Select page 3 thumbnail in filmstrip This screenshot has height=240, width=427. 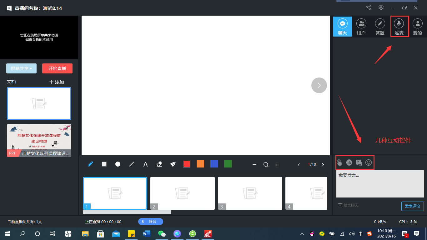tap(250, 193)
